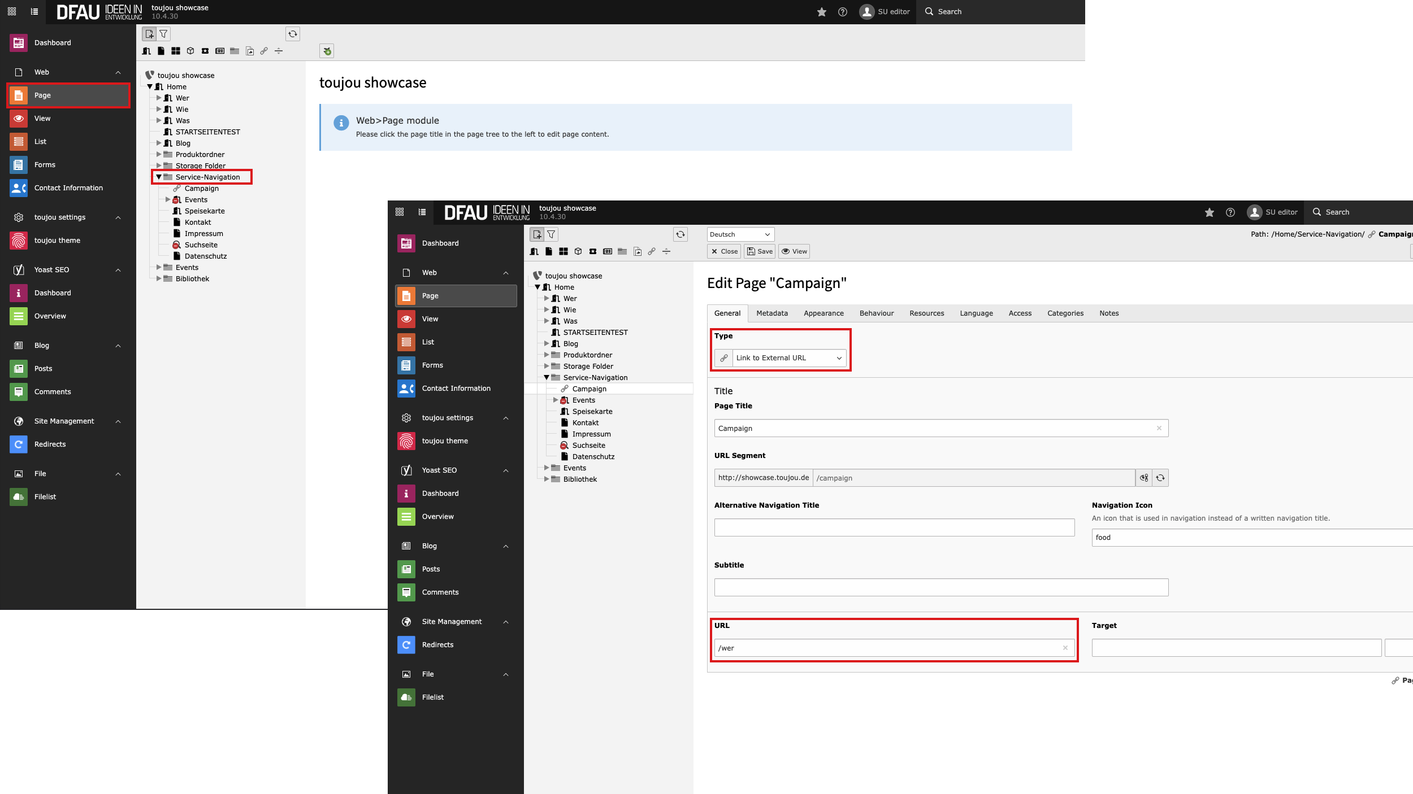Viewport: 1413px width, 794px height.
Task: Select chain link page-type icon in front window toolbar
Action: 652,251
